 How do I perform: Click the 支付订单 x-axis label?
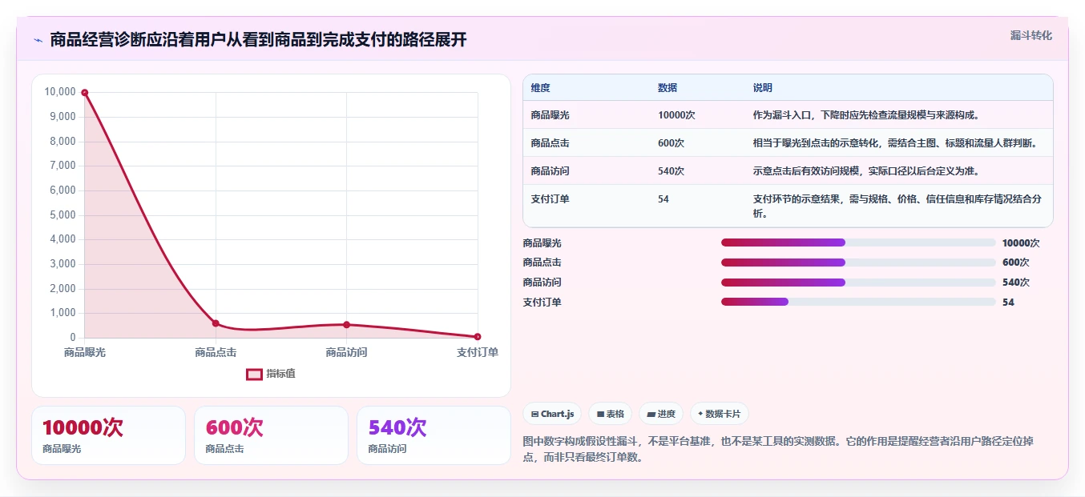click(x=478, y=352)
